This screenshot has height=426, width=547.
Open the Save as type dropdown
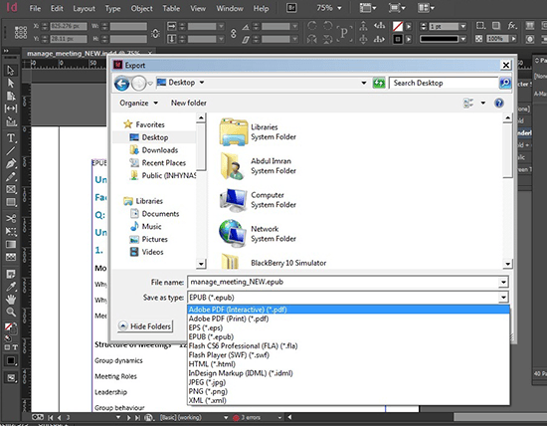503,298
